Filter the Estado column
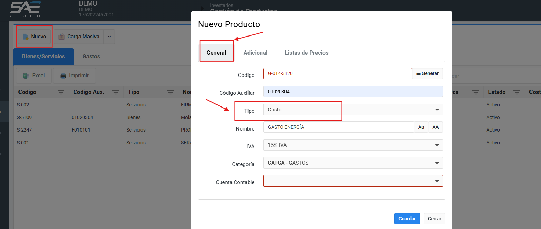 coord(517,92)
